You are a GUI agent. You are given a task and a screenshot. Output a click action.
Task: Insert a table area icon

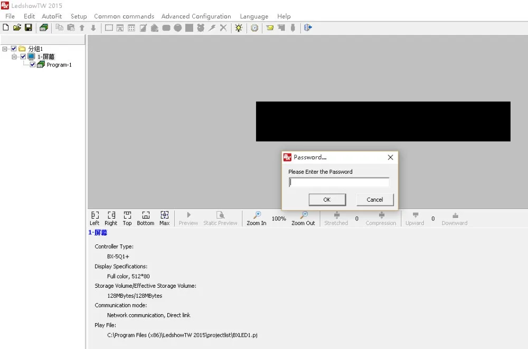coord(131,27)
